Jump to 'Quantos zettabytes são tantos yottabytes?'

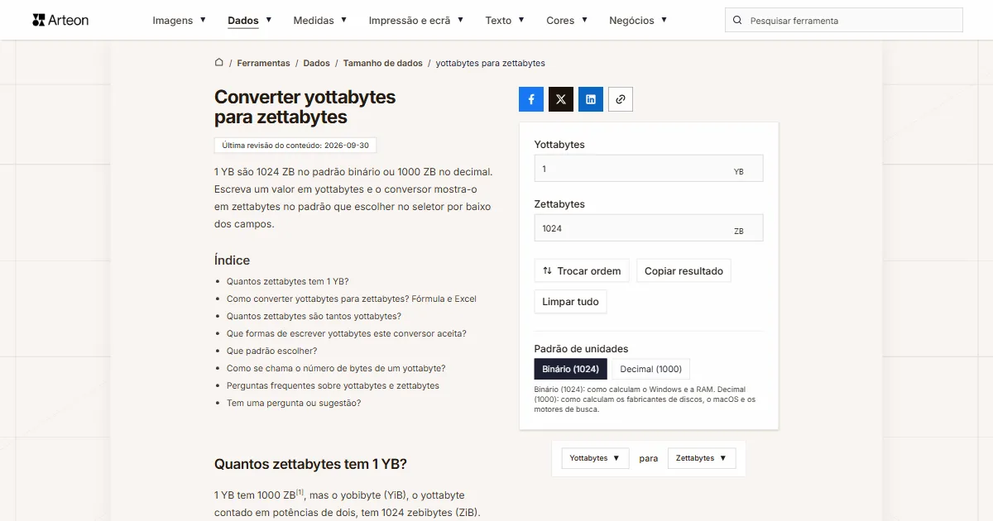click(314, 316)
